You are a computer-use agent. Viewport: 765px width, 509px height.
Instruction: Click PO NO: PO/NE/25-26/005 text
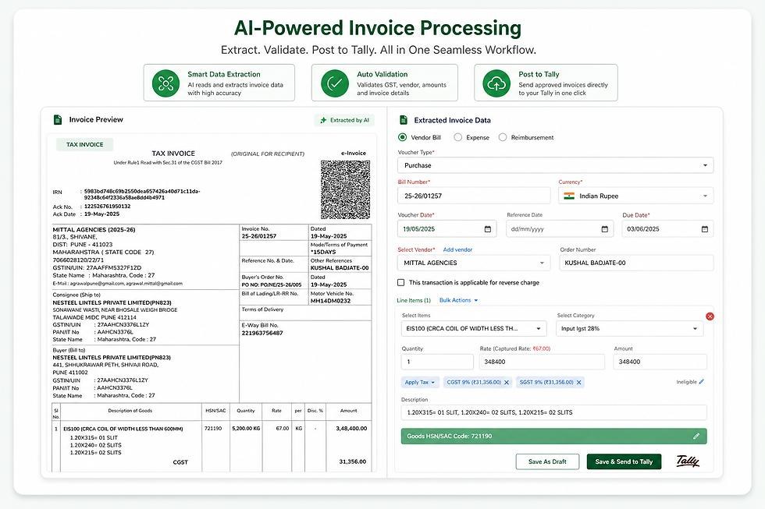[272, 285]
